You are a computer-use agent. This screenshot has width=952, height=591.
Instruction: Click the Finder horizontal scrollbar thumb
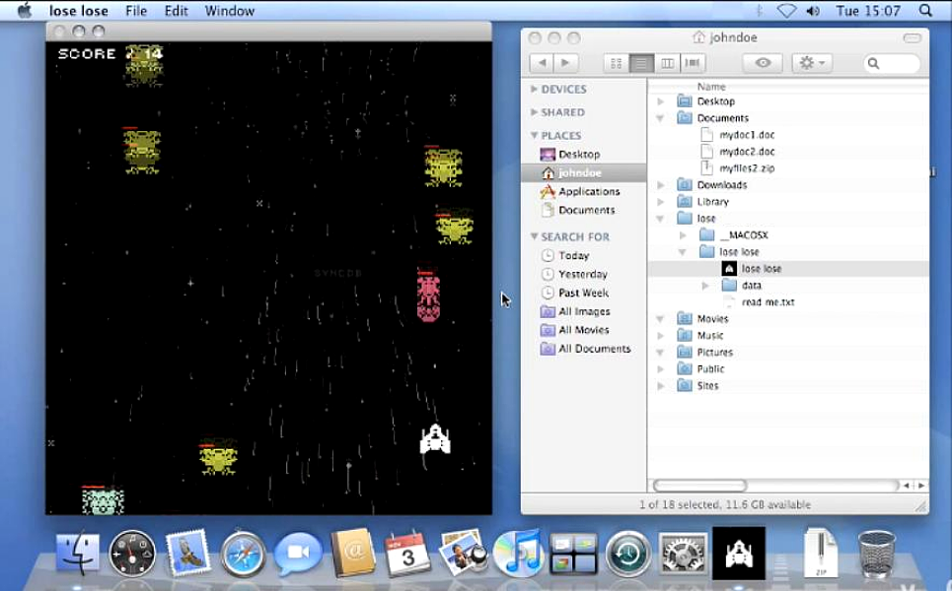(x=700, y=486)
